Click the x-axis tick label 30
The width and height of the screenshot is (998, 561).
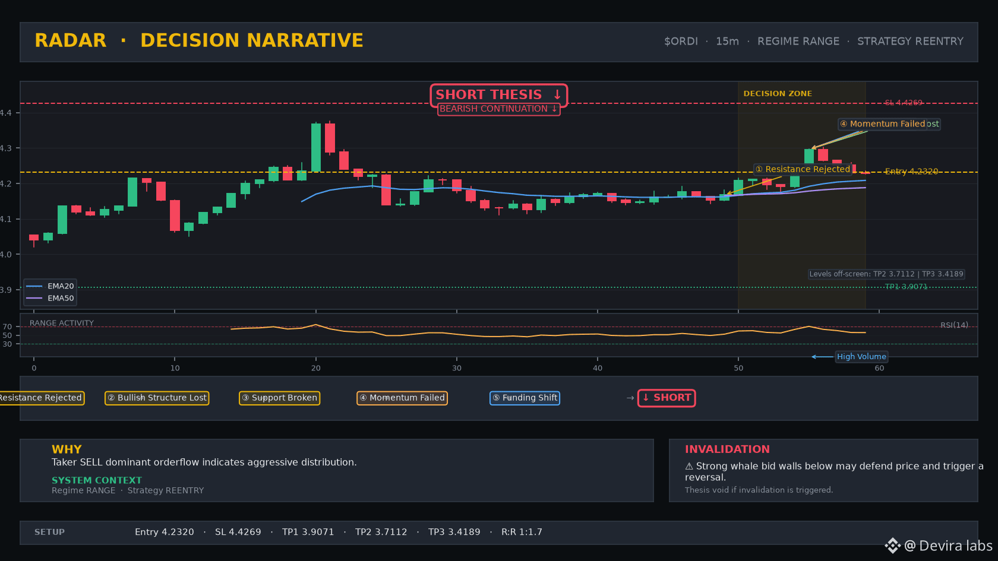pyautogui.click(x=457, y=368)
